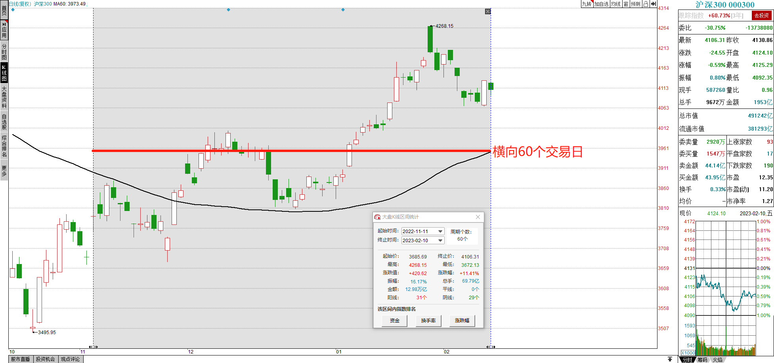Click the 资金 ranking button

tap(394, 321)
